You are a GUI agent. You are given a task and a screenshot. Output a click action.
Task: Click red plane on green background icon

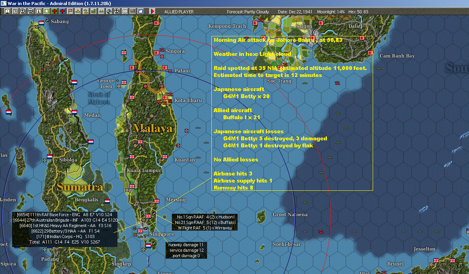coord(54,11)
